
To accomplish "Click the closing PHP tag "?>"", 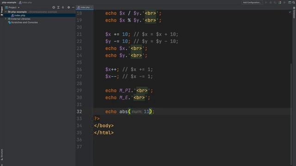I will point(97,119).
